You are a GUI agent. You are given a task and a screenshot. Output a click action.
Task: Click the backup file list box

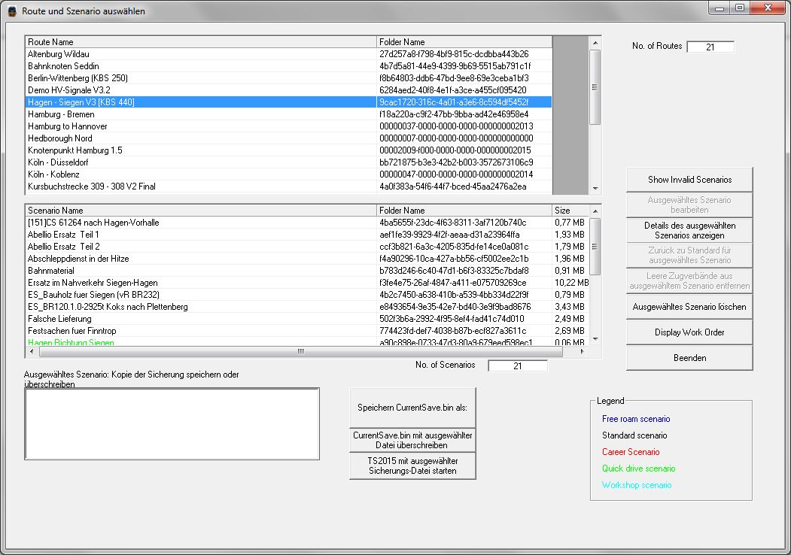pos(172,424)
